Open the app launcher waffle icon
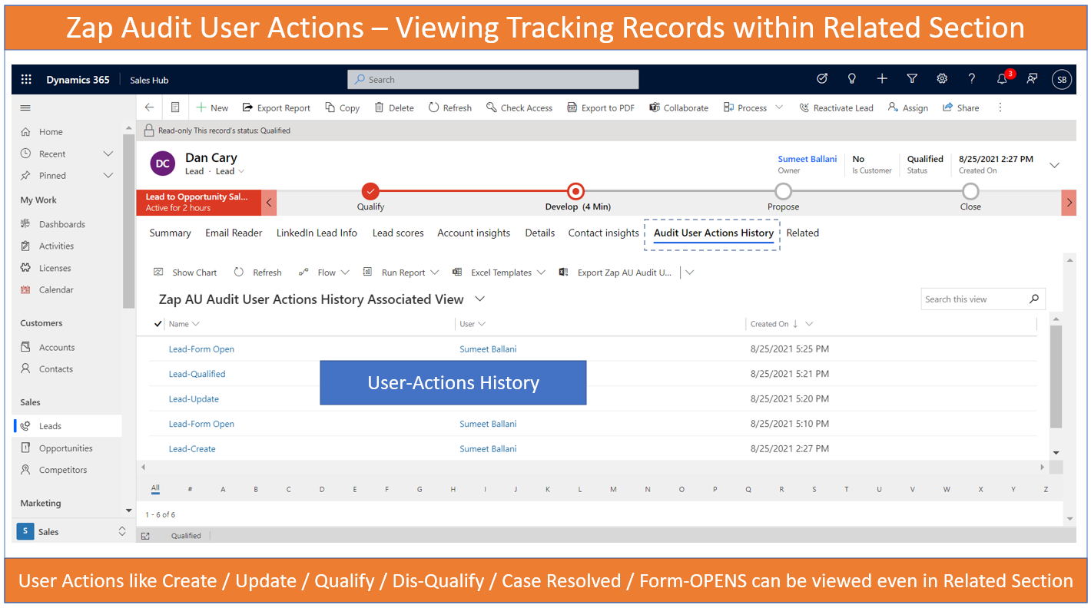This screenshot has width=1091, height=608. tap(26, 80)
